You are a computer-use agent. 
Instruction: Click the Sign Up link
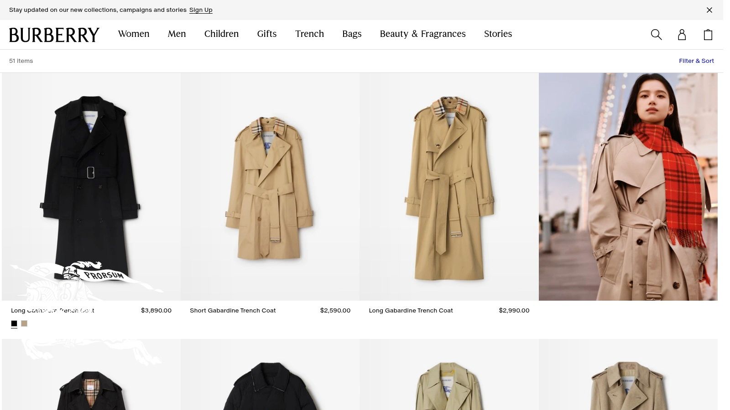click(201, 10)
